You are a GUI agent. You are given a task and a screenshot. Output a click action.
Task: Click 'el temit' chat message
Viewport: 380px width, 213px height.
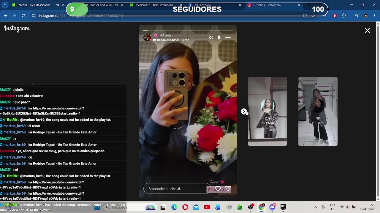(x=34, y=126)
